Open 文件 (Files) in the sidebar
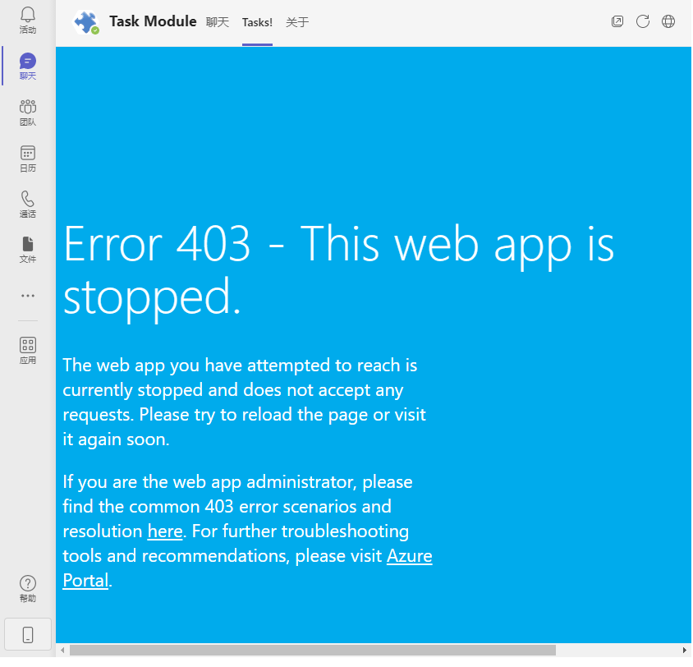This screenshot has width=693, height=667. [x=27, y=249]
